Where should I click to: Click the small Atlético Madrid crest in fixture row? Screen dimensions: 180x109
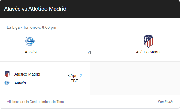pos(7,74)
